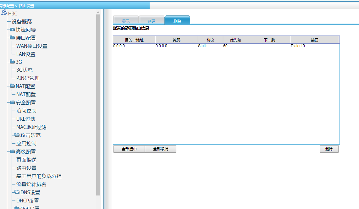Click the 接口 column header

pos(315,40)
